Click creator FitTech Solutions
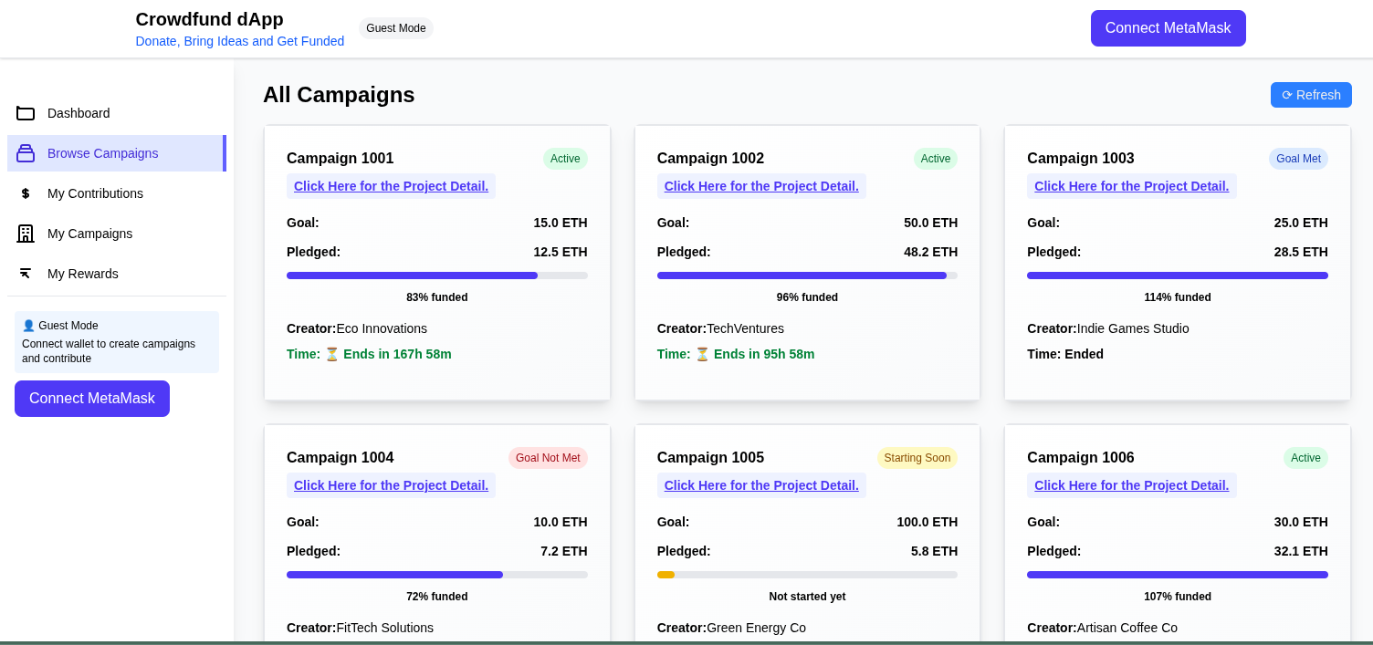1373x645 pixels. [385, 628]
